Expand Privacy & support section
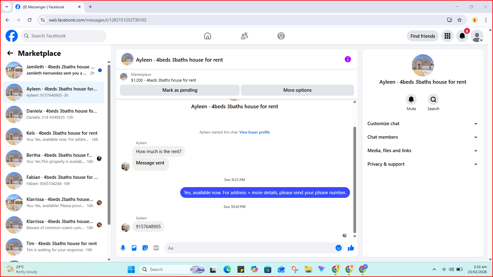The width and height of the screenshot is (493, 277). click(x=423, y=164)
